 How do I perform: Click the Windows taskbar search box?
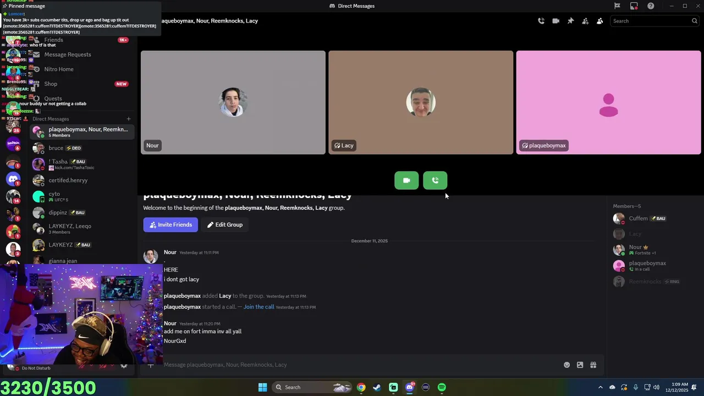tap(312, 387)
